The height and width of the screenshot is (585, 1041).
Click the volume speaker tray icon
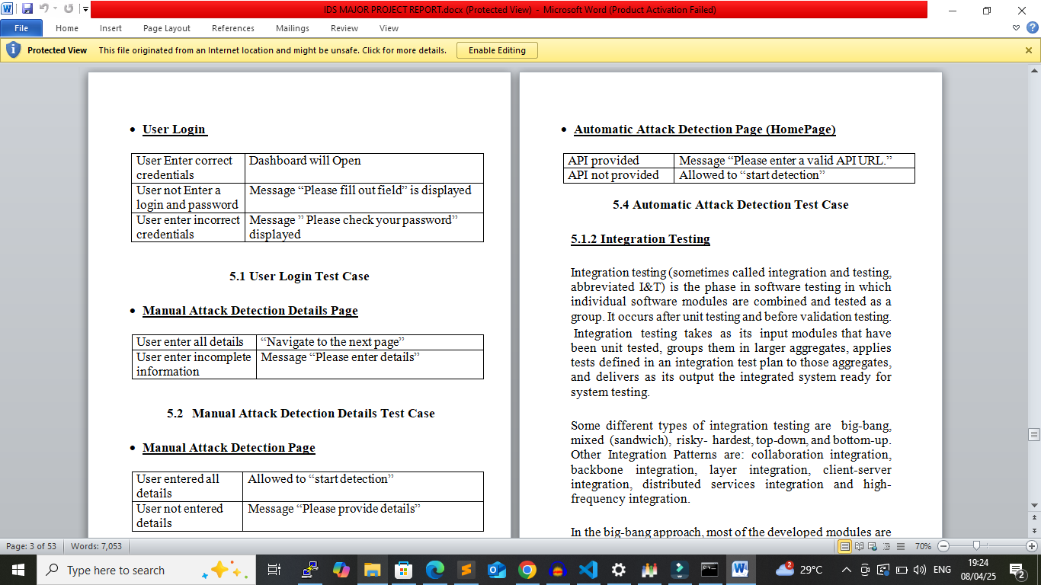pyautogui.click(x=919, y=570)
